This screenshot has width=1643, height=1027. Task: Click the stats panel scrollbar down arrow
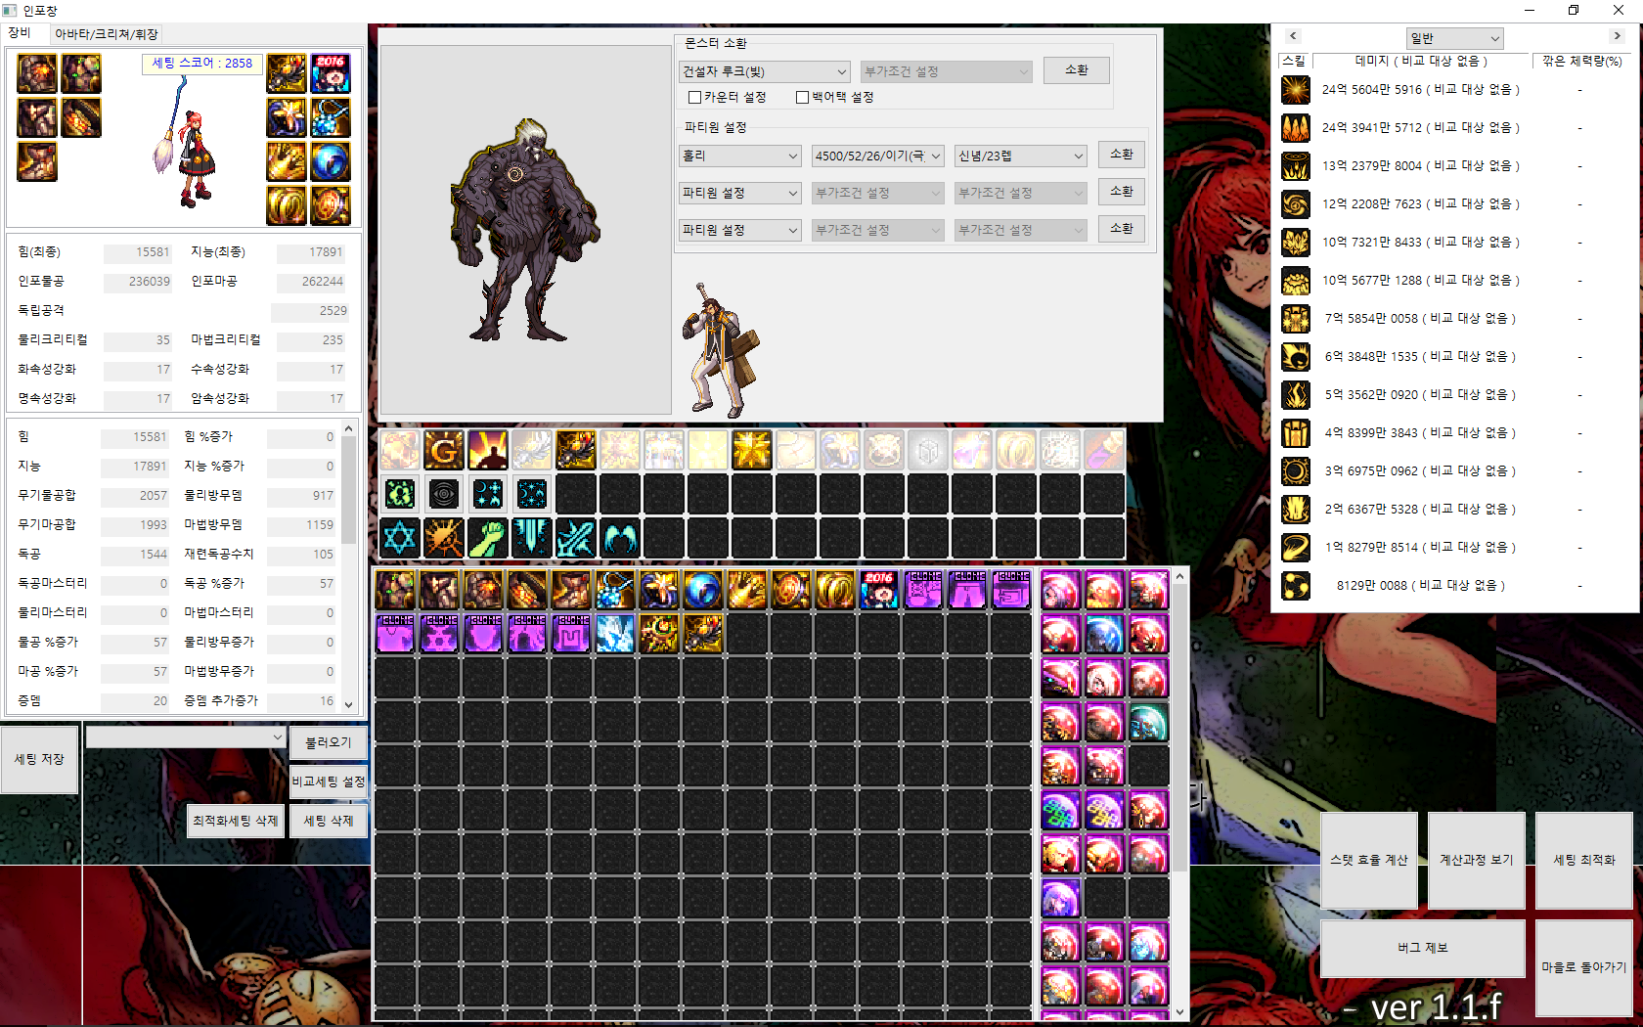tap(348, 703)
